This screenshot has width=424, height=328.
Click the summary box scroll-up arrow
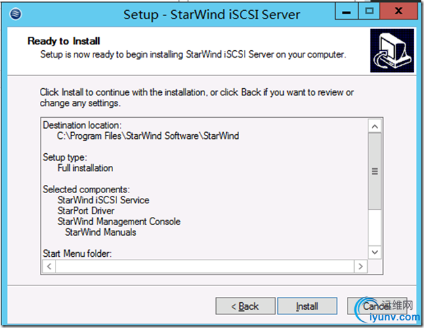(375, 127)
